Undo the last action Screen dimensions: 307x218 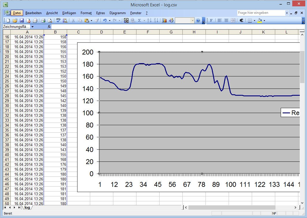coord(105,20)
